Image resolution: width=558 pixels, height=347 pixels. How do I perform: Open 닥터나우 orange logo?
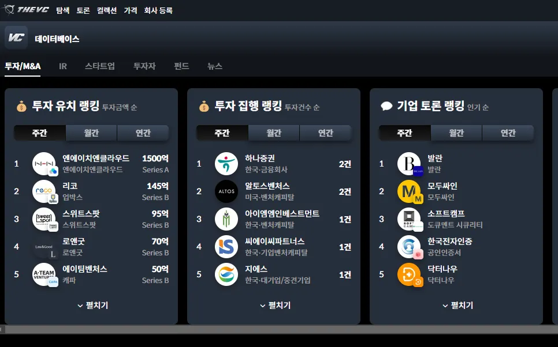pyautogui.click(x=409, y=274)
